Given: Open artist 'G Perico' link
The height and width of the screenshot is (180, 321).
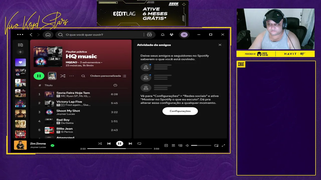Looking at the screenshot, I should pos(67,132).
